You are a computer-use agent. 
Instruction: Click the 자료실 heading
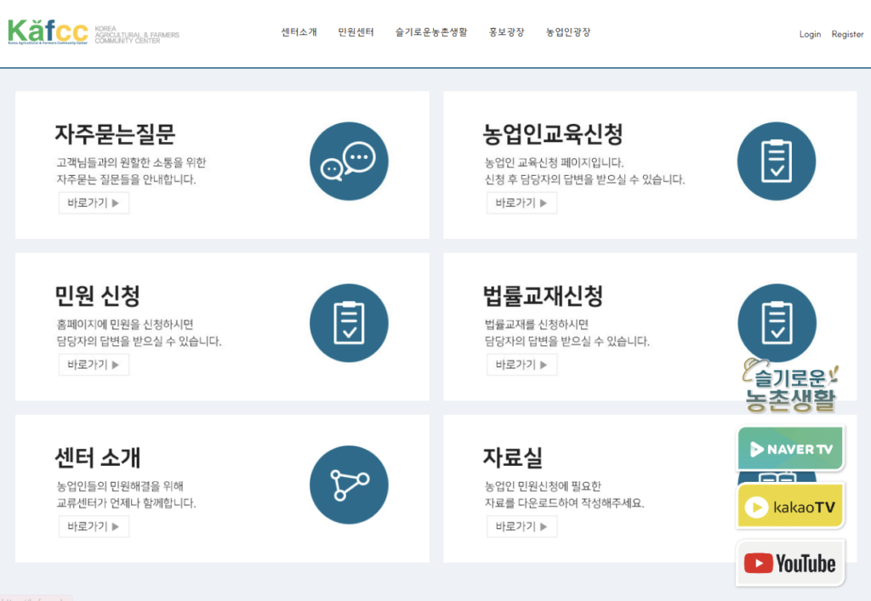click(512, 458)
